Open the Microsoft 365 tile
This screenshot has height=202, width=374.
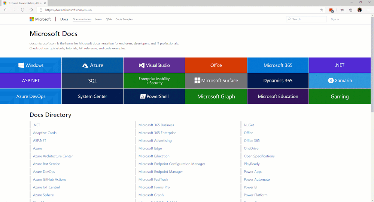[x=278, y=65]
